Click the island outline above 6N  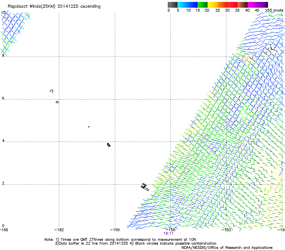52,91
